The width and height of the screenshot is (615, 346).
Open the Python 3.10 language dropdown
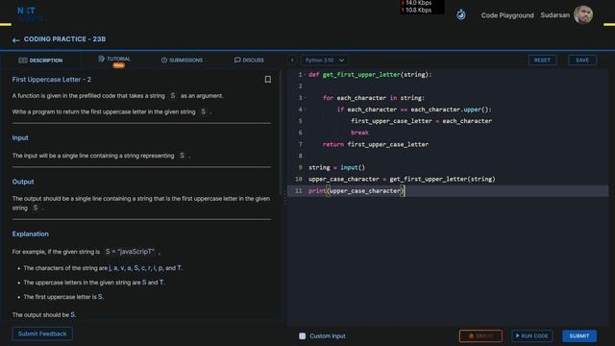[x=325, y=60]
